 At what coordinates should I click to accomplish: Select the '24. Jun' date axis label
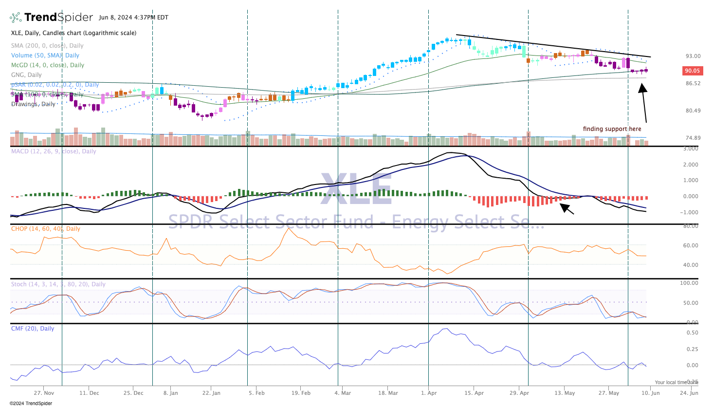coord(689,393)
